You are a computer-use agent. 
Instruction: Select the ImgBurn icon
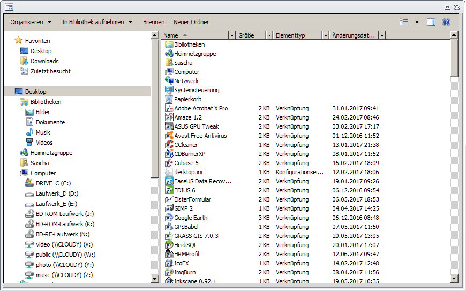click(x=169, y=272)
